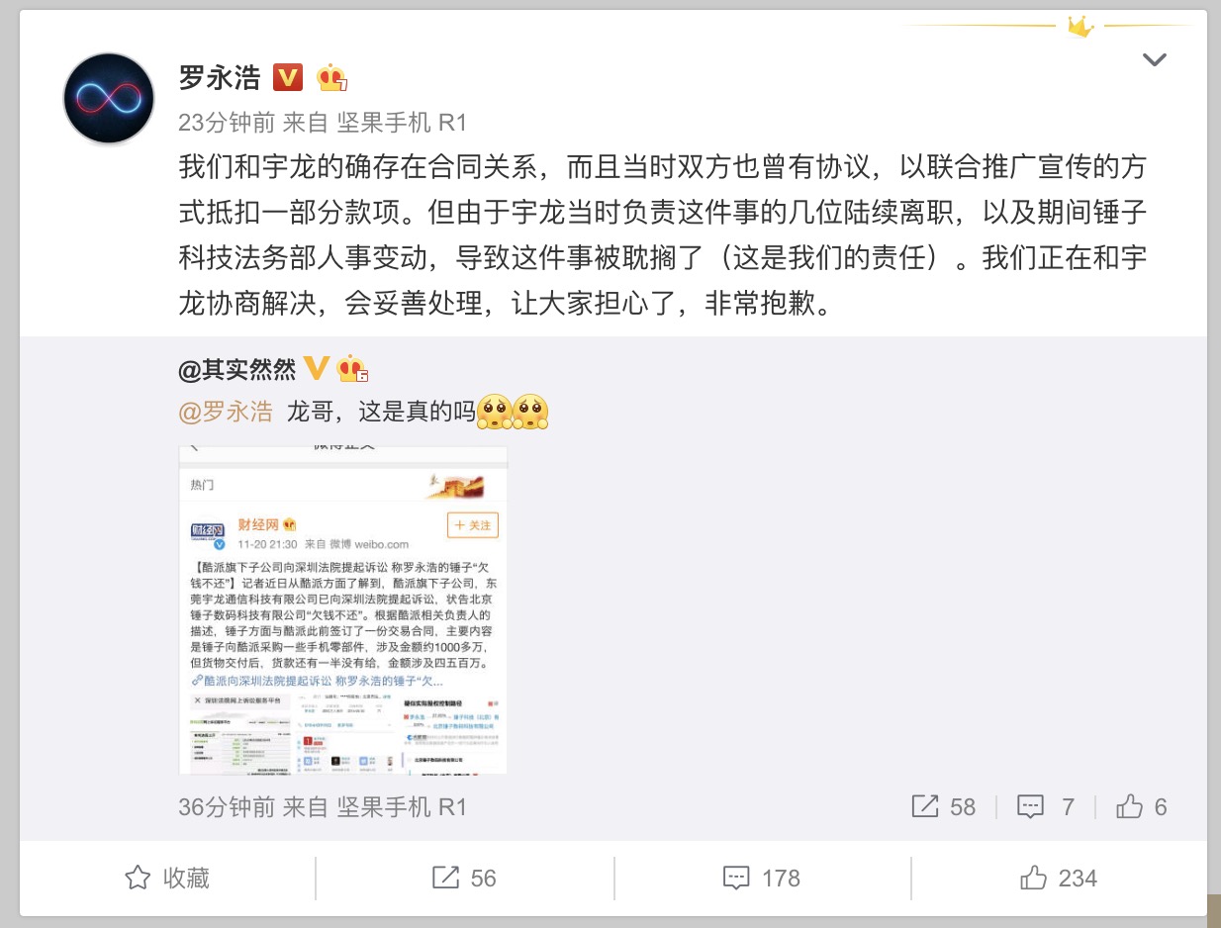Open the quoted post's 7 comments
This screenshot has height=928, width=1221.
1046,807
